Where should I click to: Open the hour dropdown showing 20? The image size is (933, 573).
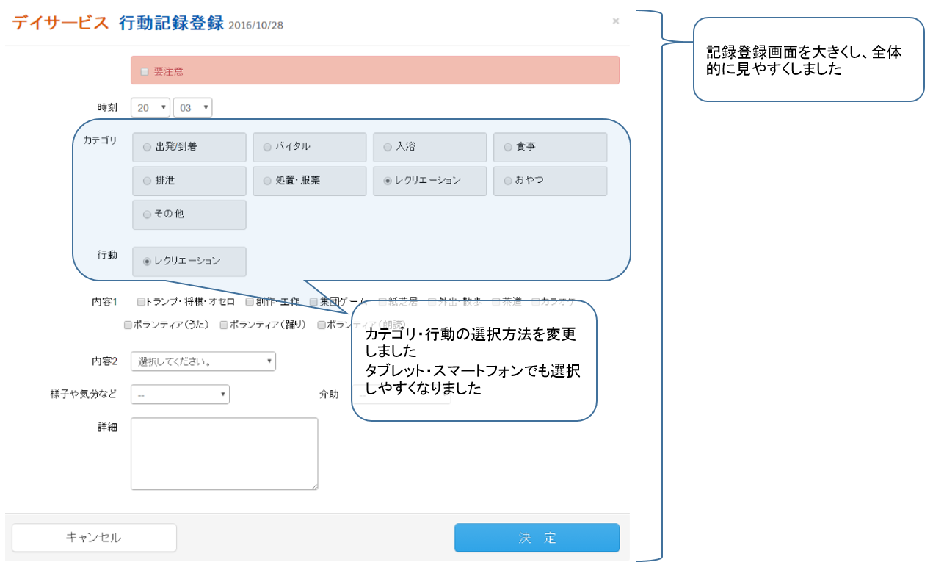(x=150, y=108)
